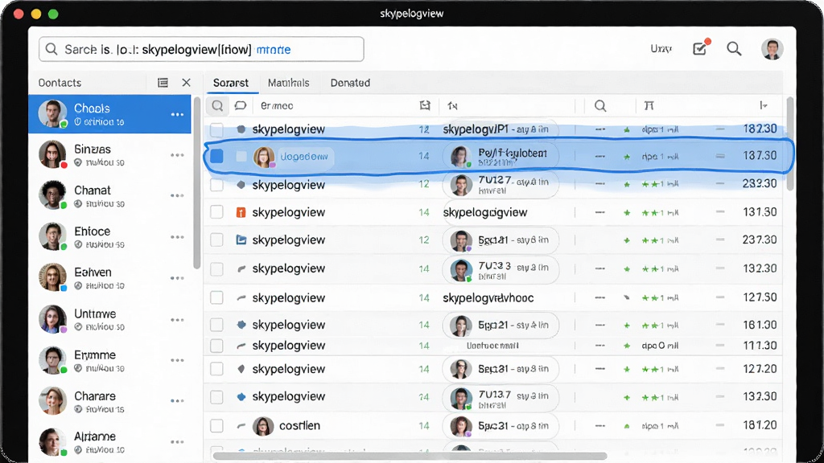Open more options for Unttrnwe contact
The image size is (824, 463).
click(177, 320)
